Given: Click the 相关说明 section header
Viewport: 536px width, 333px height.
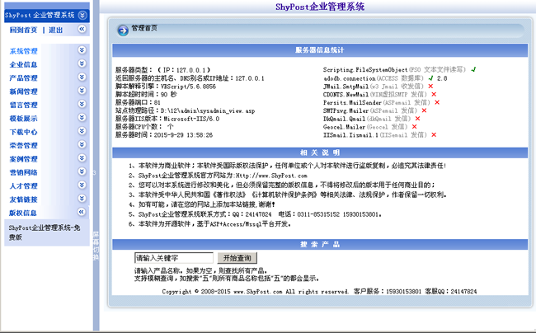Looking at the screenshot, I should [320, 152].
